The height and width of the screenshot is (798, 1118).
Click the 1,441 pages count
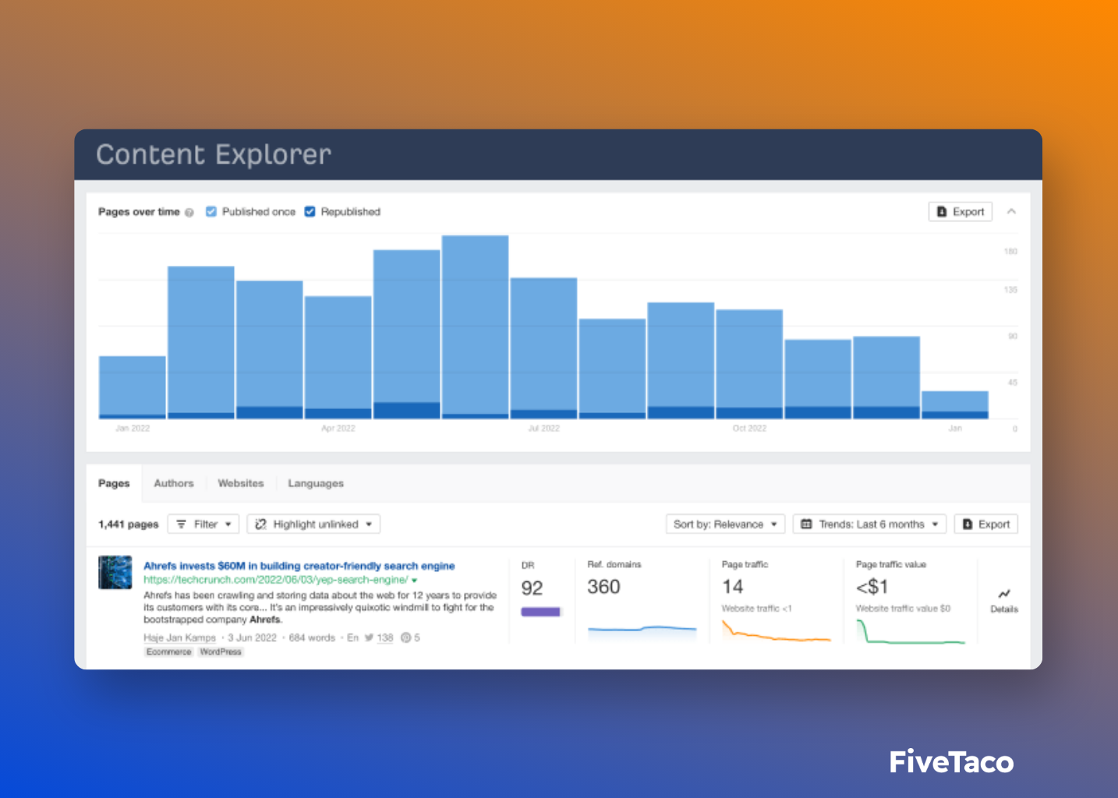[x=128, y=524]
